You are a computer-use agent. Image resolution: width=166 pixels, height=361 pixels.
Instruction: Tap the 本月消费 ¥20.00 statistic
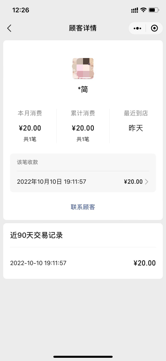[x=30, y=126]
